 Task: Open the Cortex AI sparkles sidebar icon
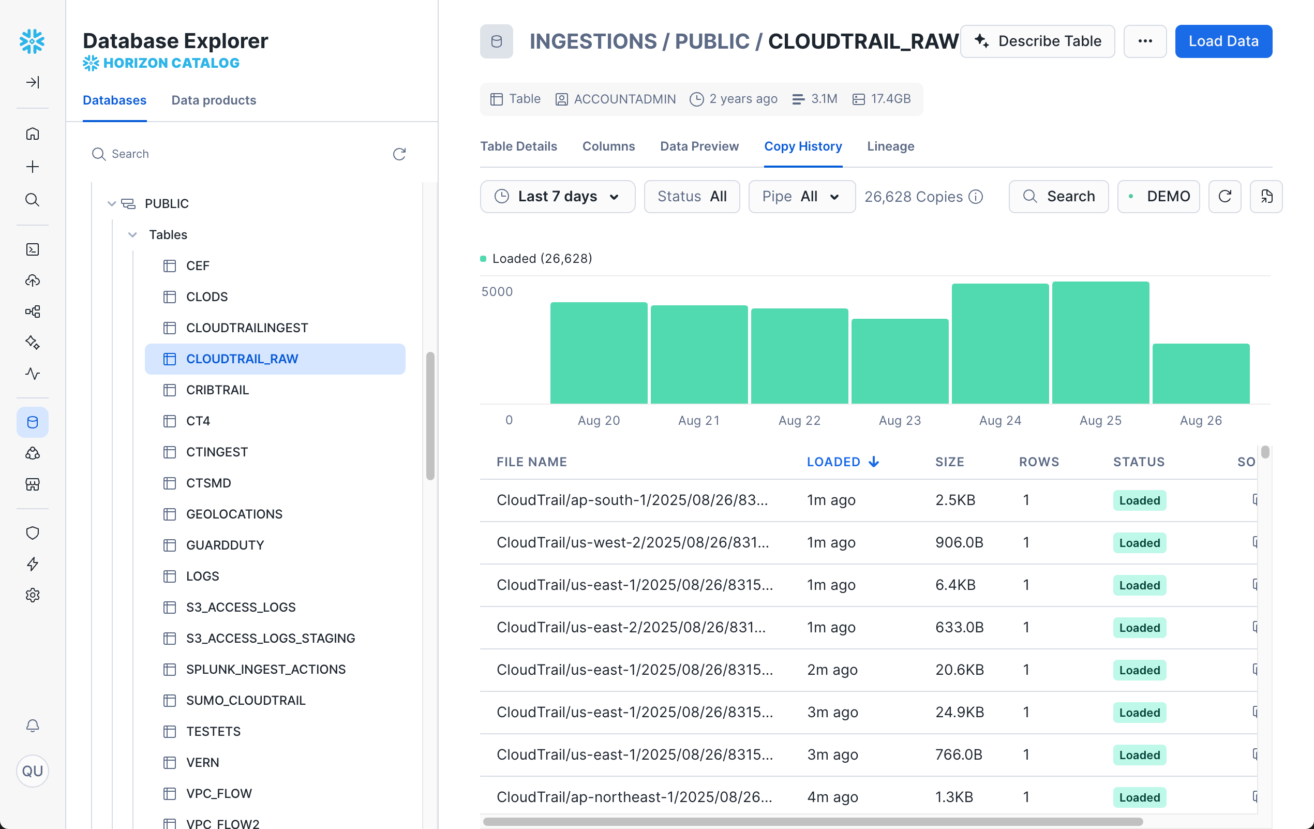click(32, 343)
